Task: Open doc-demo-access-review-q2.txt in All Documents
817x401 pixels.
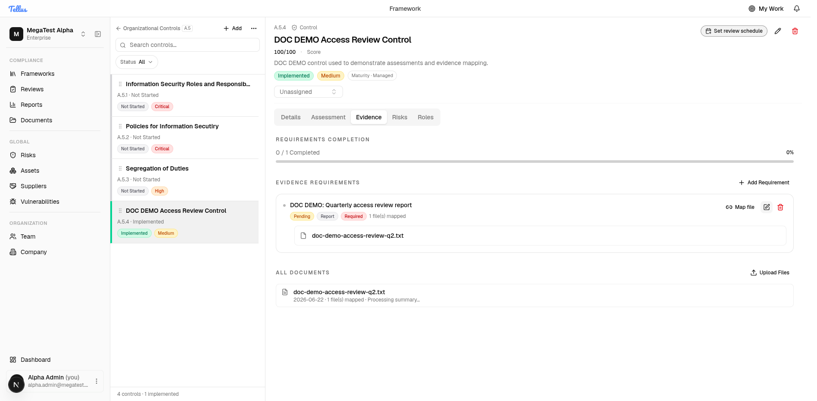Action: [535, 295]
